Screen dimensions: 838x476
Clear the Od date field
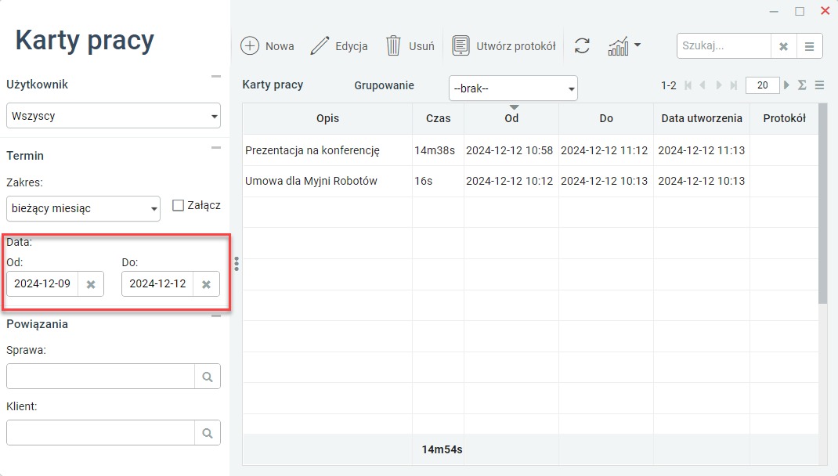coord(91,284)
